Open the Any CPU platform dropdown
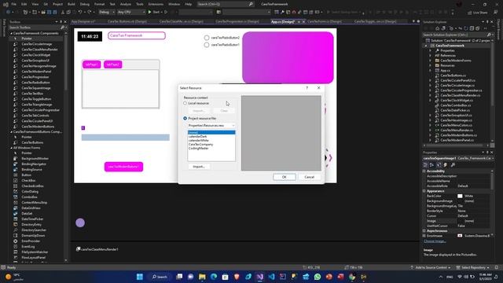This screenshot has width=503, height=283. (131, 13)
